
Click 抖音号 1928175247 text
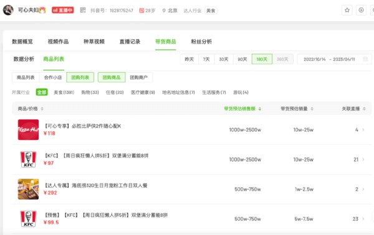point(112,11)
